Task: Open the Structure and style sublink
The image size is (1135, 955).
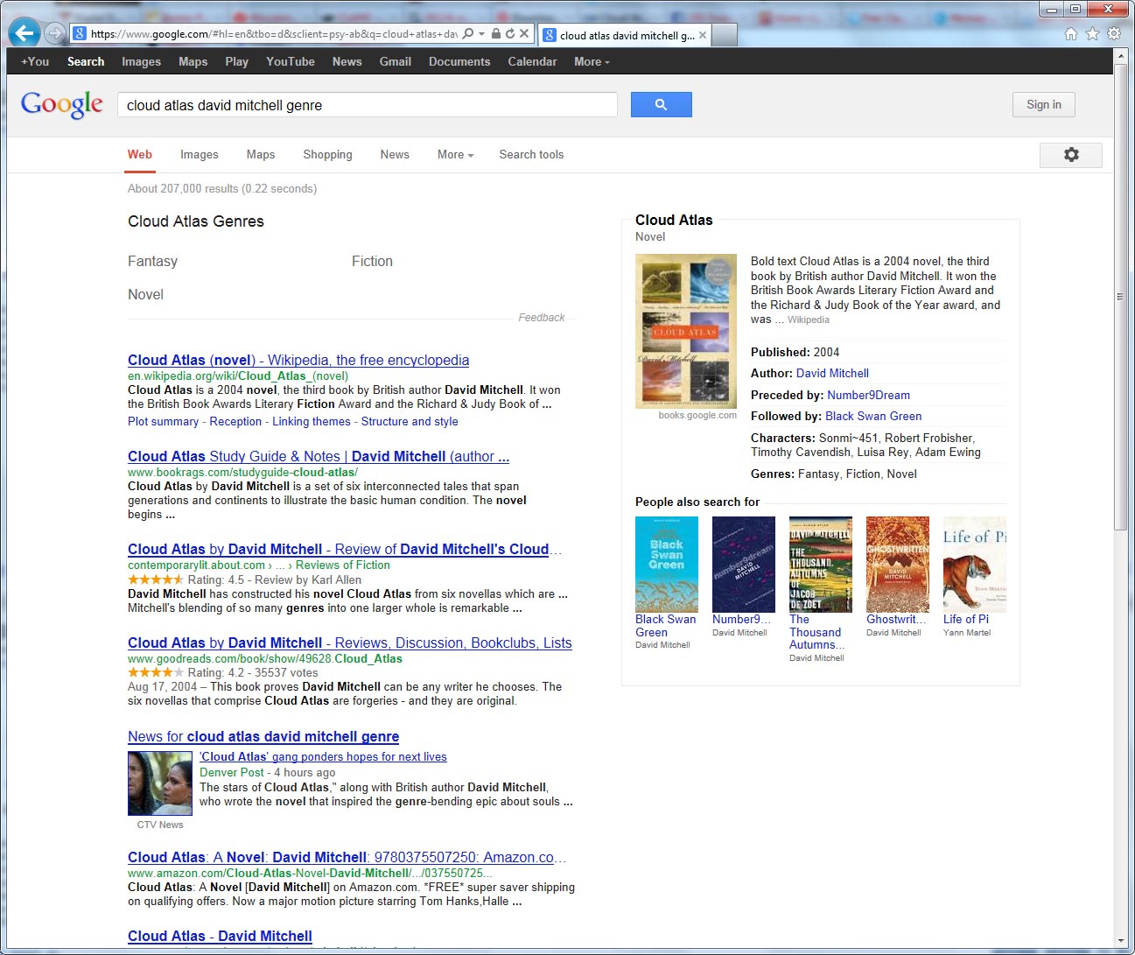Action: (x=410, y=422)
